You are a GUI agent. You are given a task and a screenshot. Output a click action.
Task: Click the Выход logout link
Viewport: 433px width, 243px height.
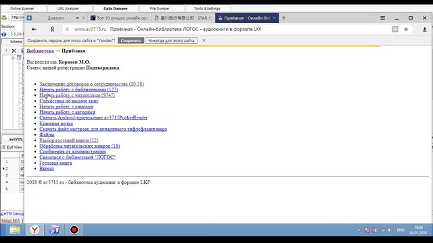[47, 169]
